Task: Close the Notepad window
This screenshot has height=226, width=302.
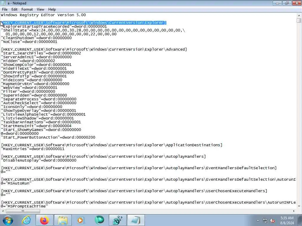Action: (297, 3)
